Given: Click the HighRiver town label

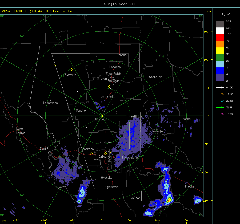Looking at the screenshot, I should [x=111, y=187].
